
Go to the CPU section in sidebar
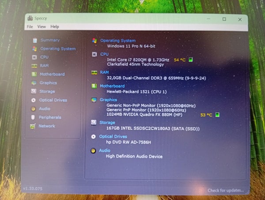(x=44, y=57)
